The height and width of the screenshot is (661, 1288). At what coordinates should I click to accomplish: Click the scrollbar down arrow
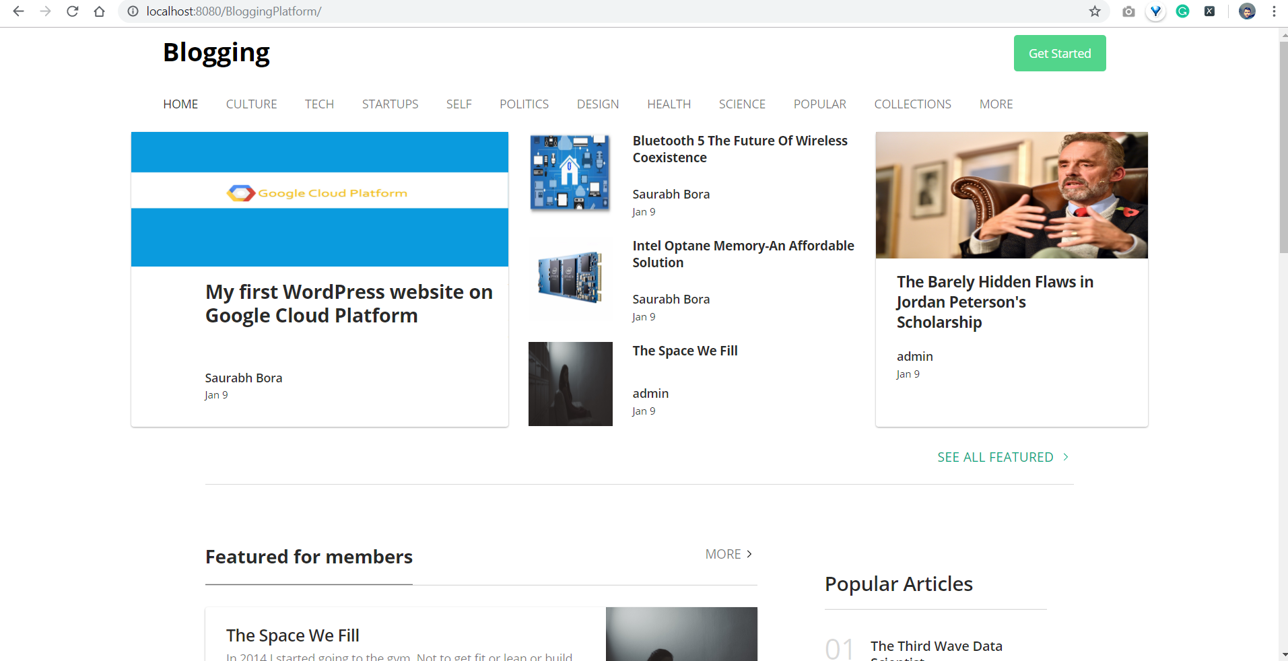1284,654
